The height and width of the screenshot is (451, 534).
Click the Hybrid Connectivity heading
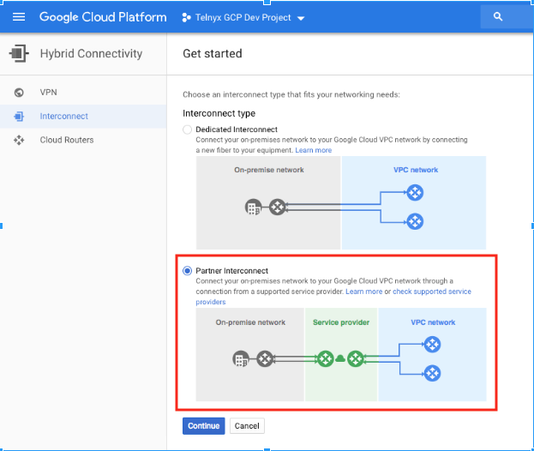click(91, 53)
